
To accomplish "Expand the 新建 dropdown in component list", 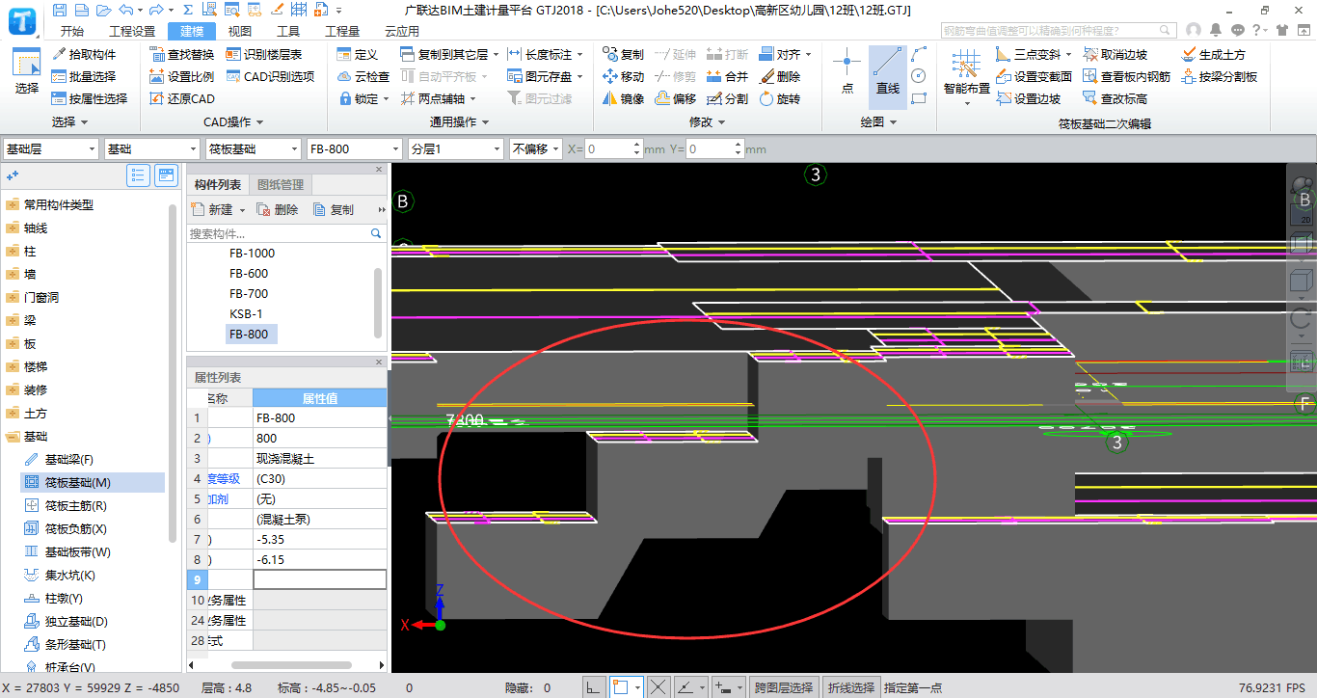I will pos(242,210).
